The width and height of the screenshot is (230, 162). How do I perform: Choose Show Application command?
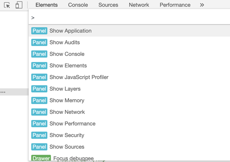click(x=71, y=31)
